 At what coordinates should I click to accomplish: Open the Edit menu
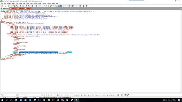click(5, 3)
